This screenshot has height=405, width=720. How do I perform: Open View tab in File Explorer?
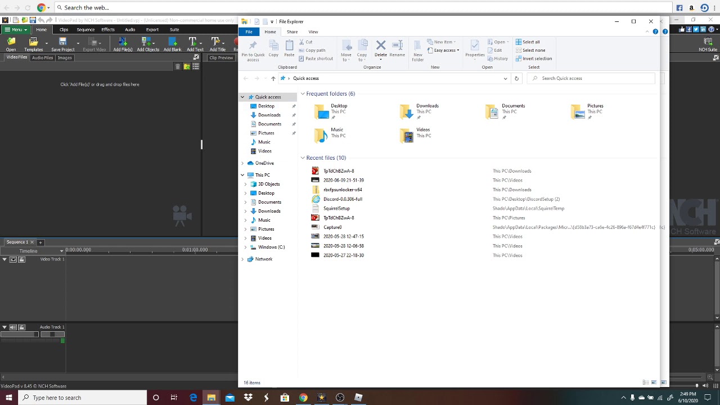313,31
